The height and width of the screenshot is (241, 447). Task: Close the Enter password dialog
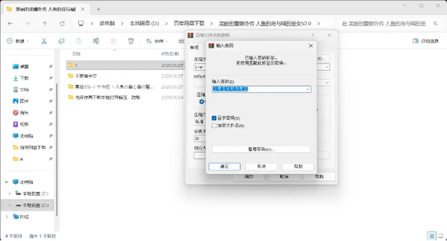coord(311,46)
